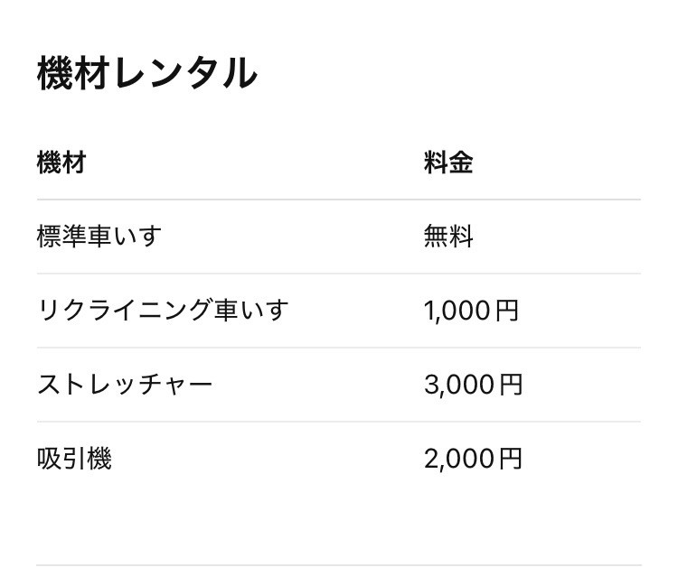The height and width of the screenshot is (567, 678).
Task: Click the divider below the リクライニング車いす row
Action: 338,348
